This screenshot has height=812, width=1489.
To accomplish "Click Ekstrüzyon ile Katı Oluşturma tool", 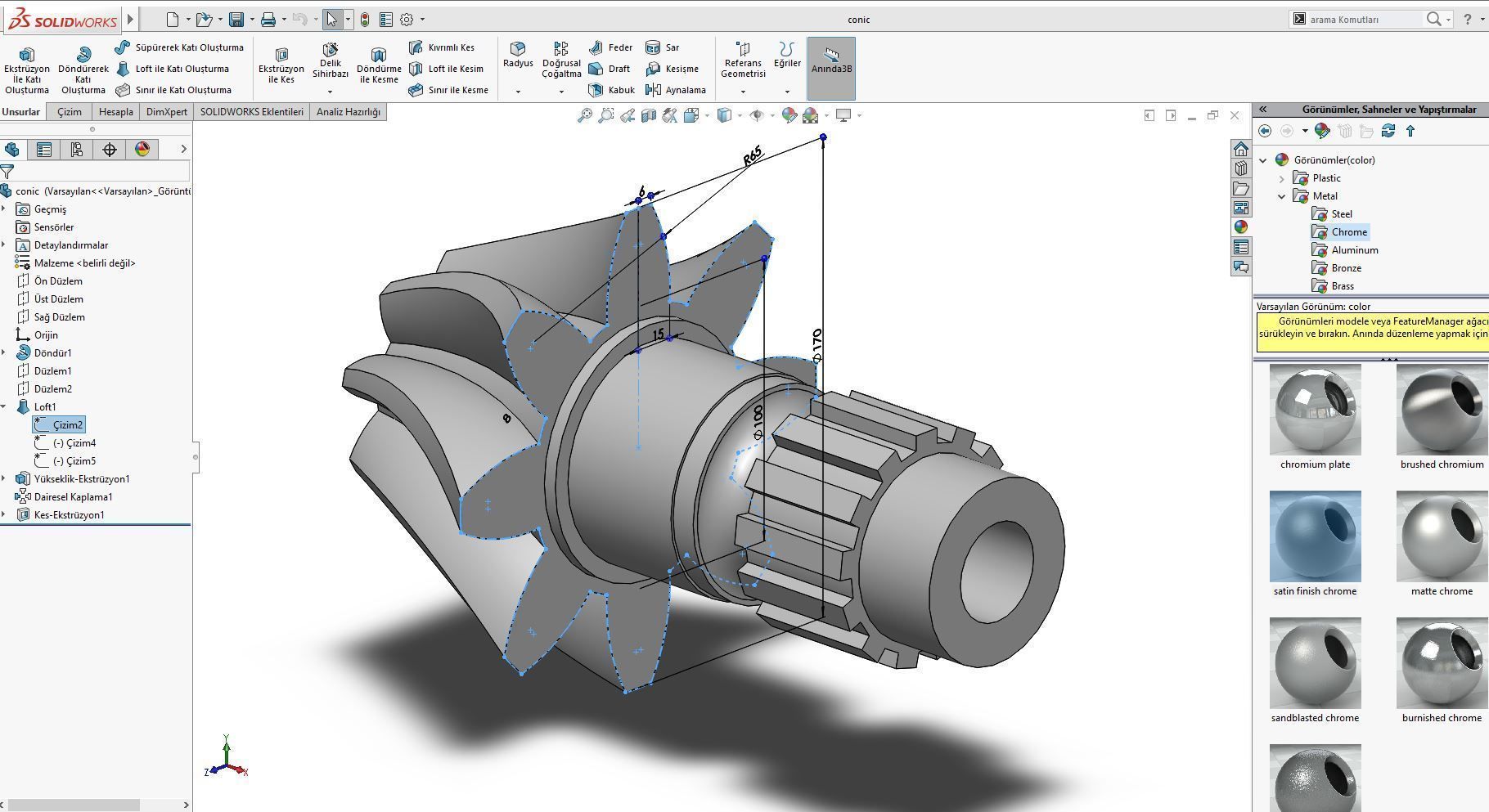I will (x=27, y=70).
